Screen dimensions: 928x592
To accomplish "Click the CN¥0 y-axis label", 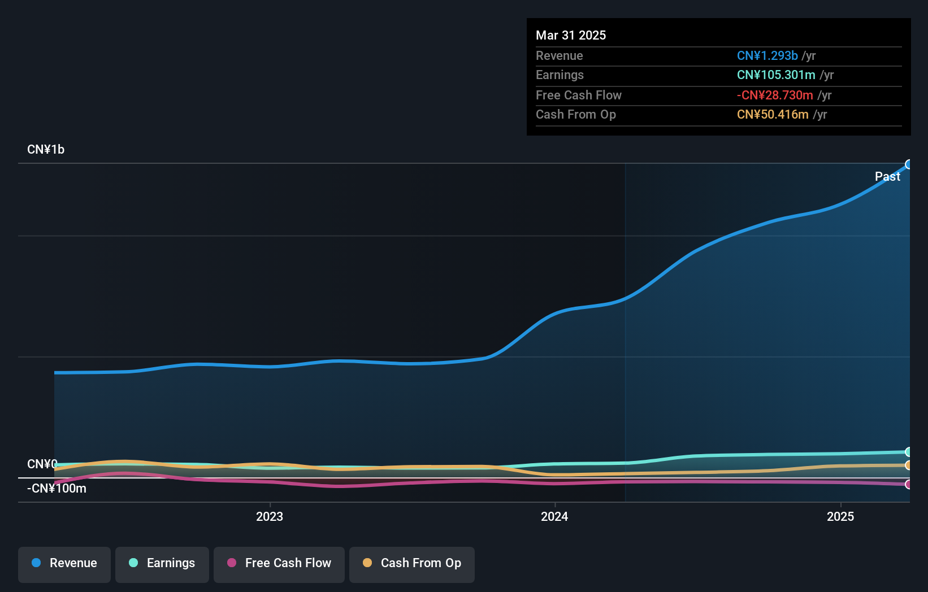I will (42, 464).
